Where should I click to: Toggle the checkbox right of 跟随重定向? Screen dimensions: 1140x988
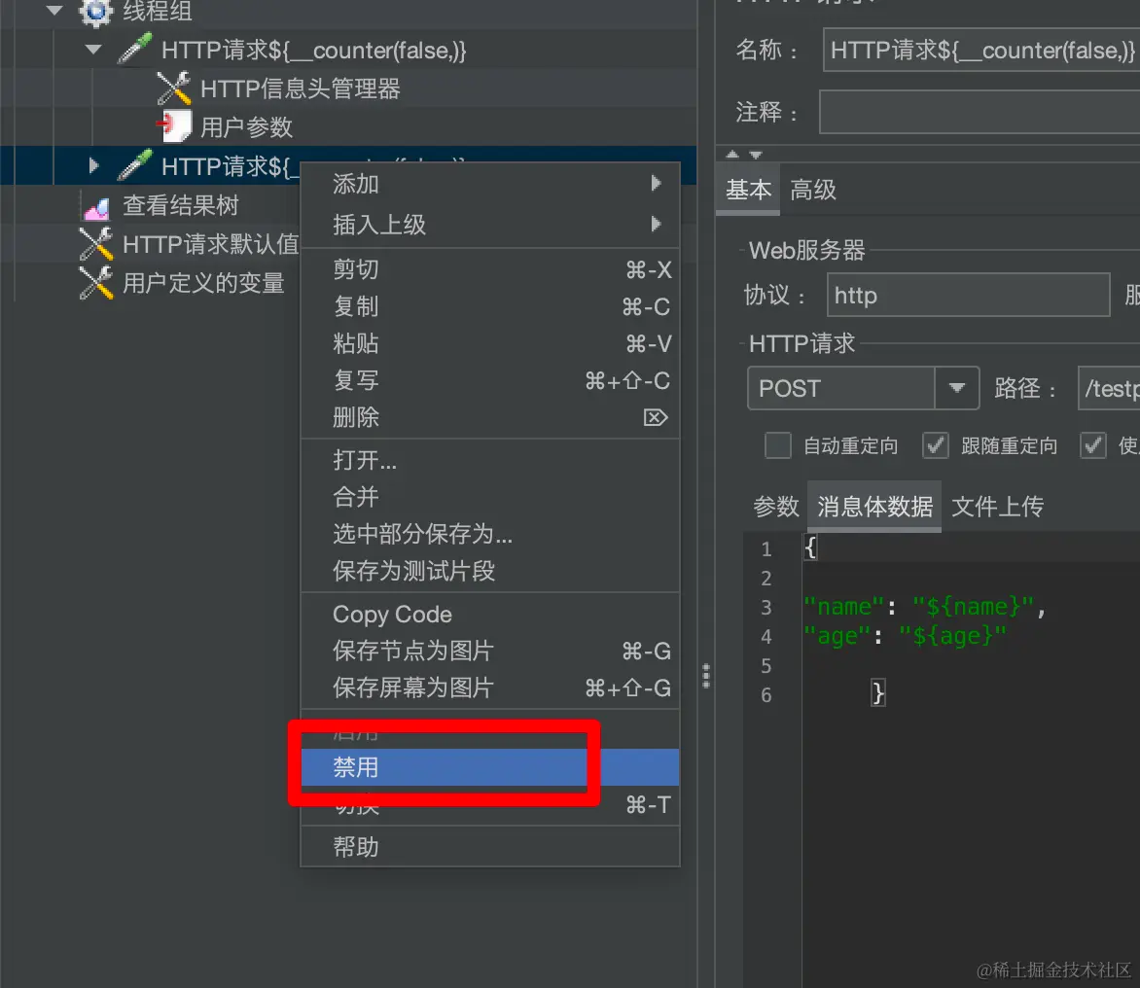pyautogui.click(x=1092, y=445)
